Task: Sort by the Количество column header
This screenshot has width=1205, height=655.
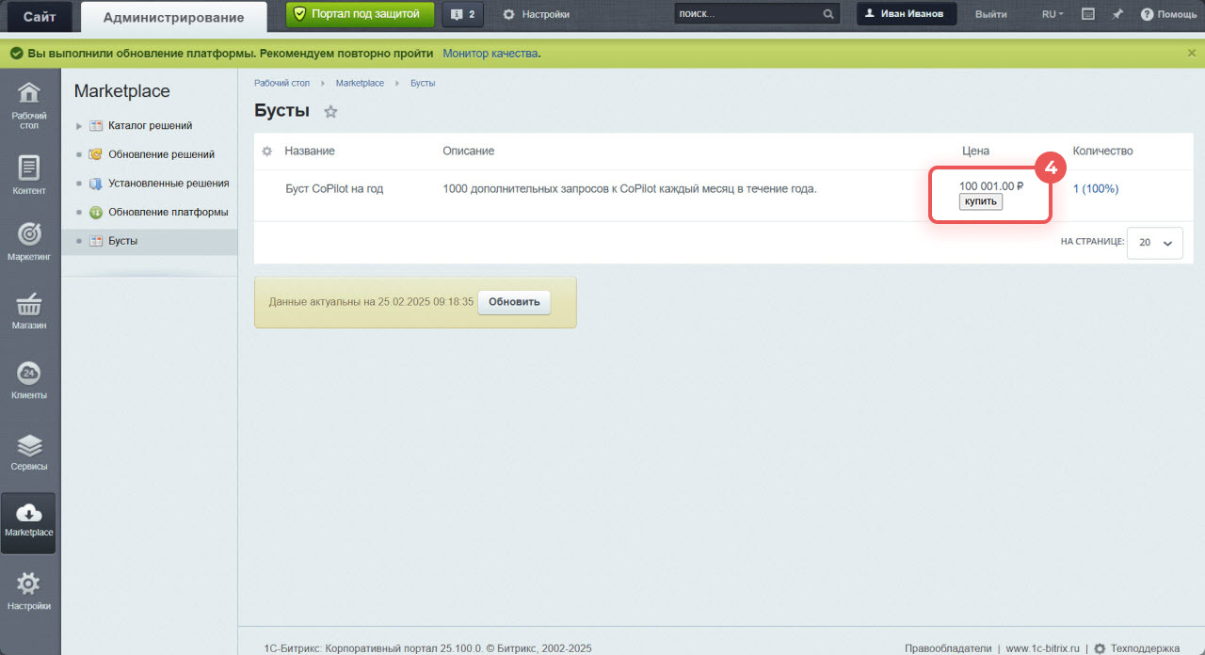Action: pos(1102,151)
